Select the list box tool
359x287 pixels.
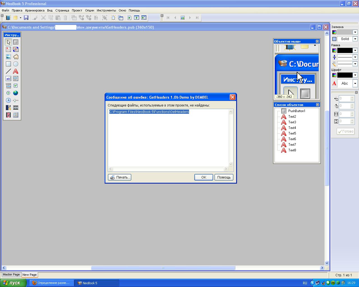[x=16, y=78]
